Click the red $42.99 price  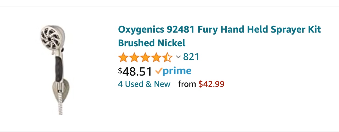point(211,84)
